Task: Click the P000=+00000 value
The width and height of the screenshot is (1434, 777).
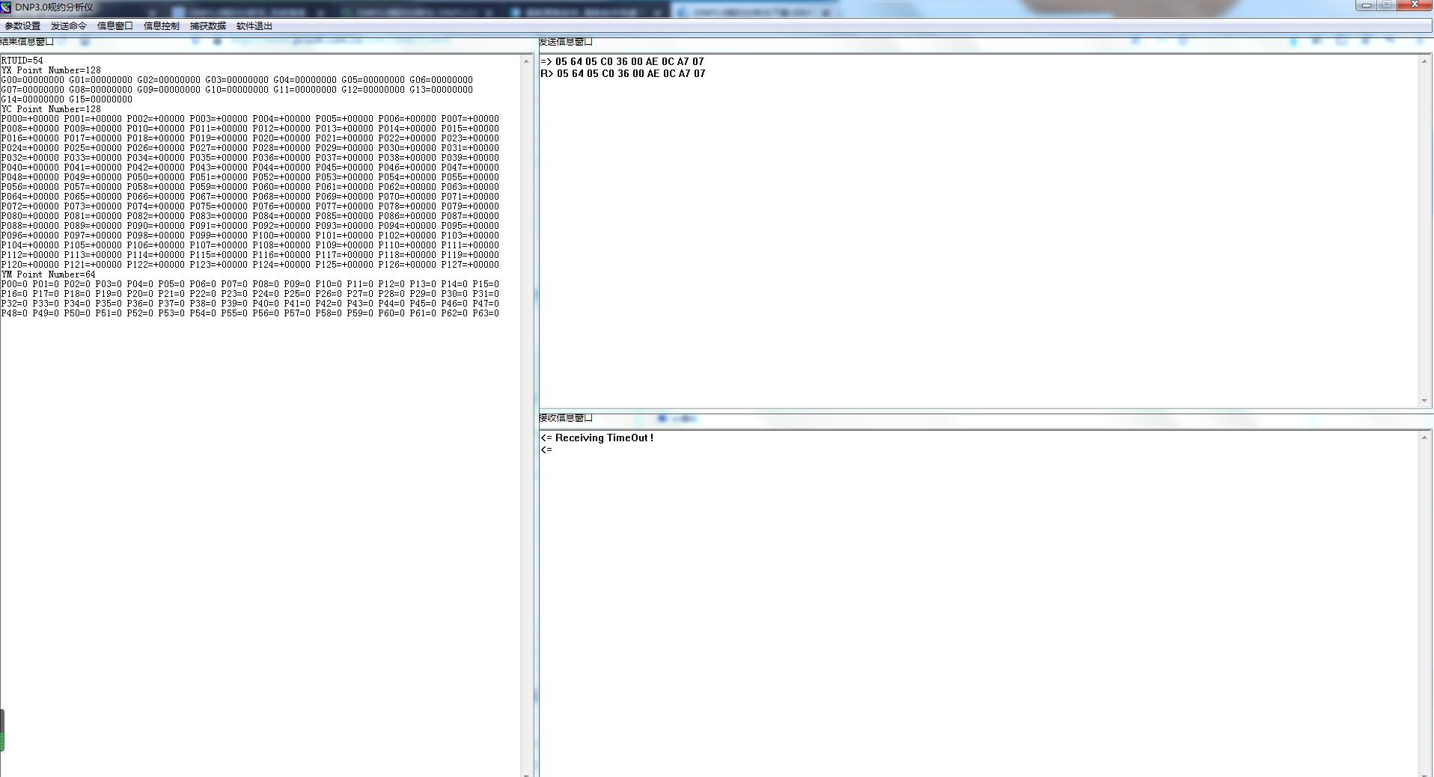Action: pyautogui.click(x=30, y=119)
